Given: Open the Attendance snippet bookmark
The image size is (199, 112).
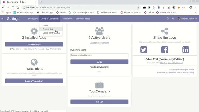Looking at the screenshot, I should (x=167, y=12).
